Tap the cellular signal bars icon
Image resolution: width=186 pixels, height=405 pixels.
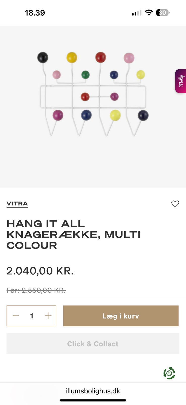point(137,13)
